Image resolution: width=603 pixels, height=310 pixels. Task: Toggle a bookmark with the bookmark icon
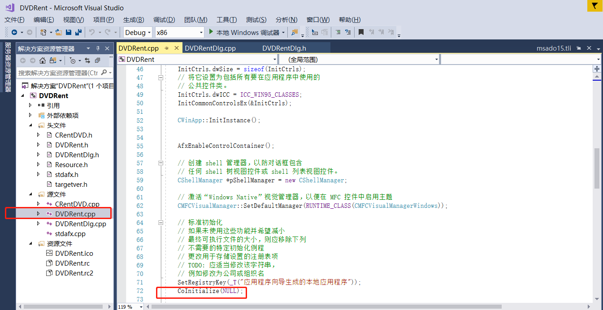coord(361,32)
